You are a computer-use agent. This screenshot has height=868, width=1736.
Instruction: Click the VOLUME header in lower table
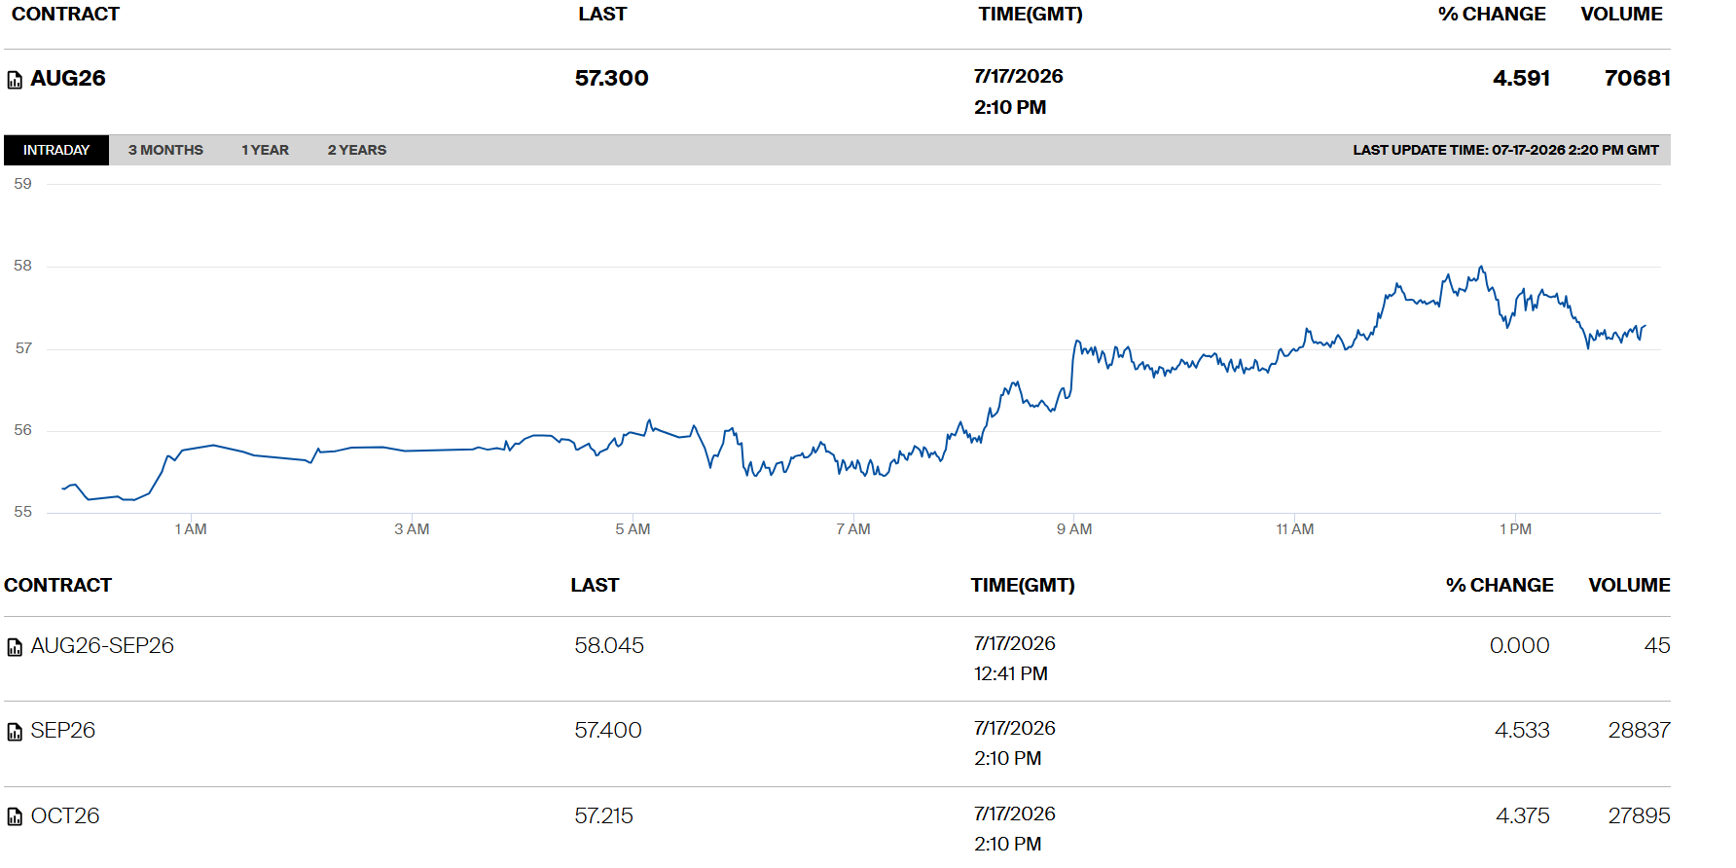(1629, 585)
